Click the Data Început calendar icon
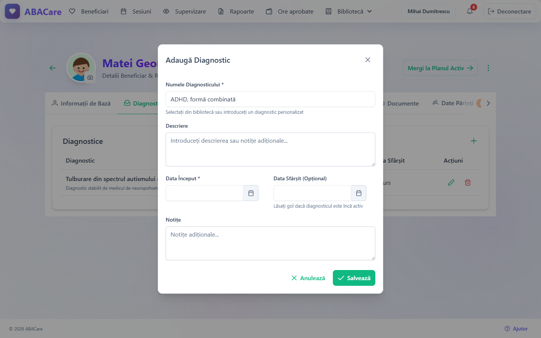Image resolution: width=541 pixels, height=338 pixels. click(251, 193)
